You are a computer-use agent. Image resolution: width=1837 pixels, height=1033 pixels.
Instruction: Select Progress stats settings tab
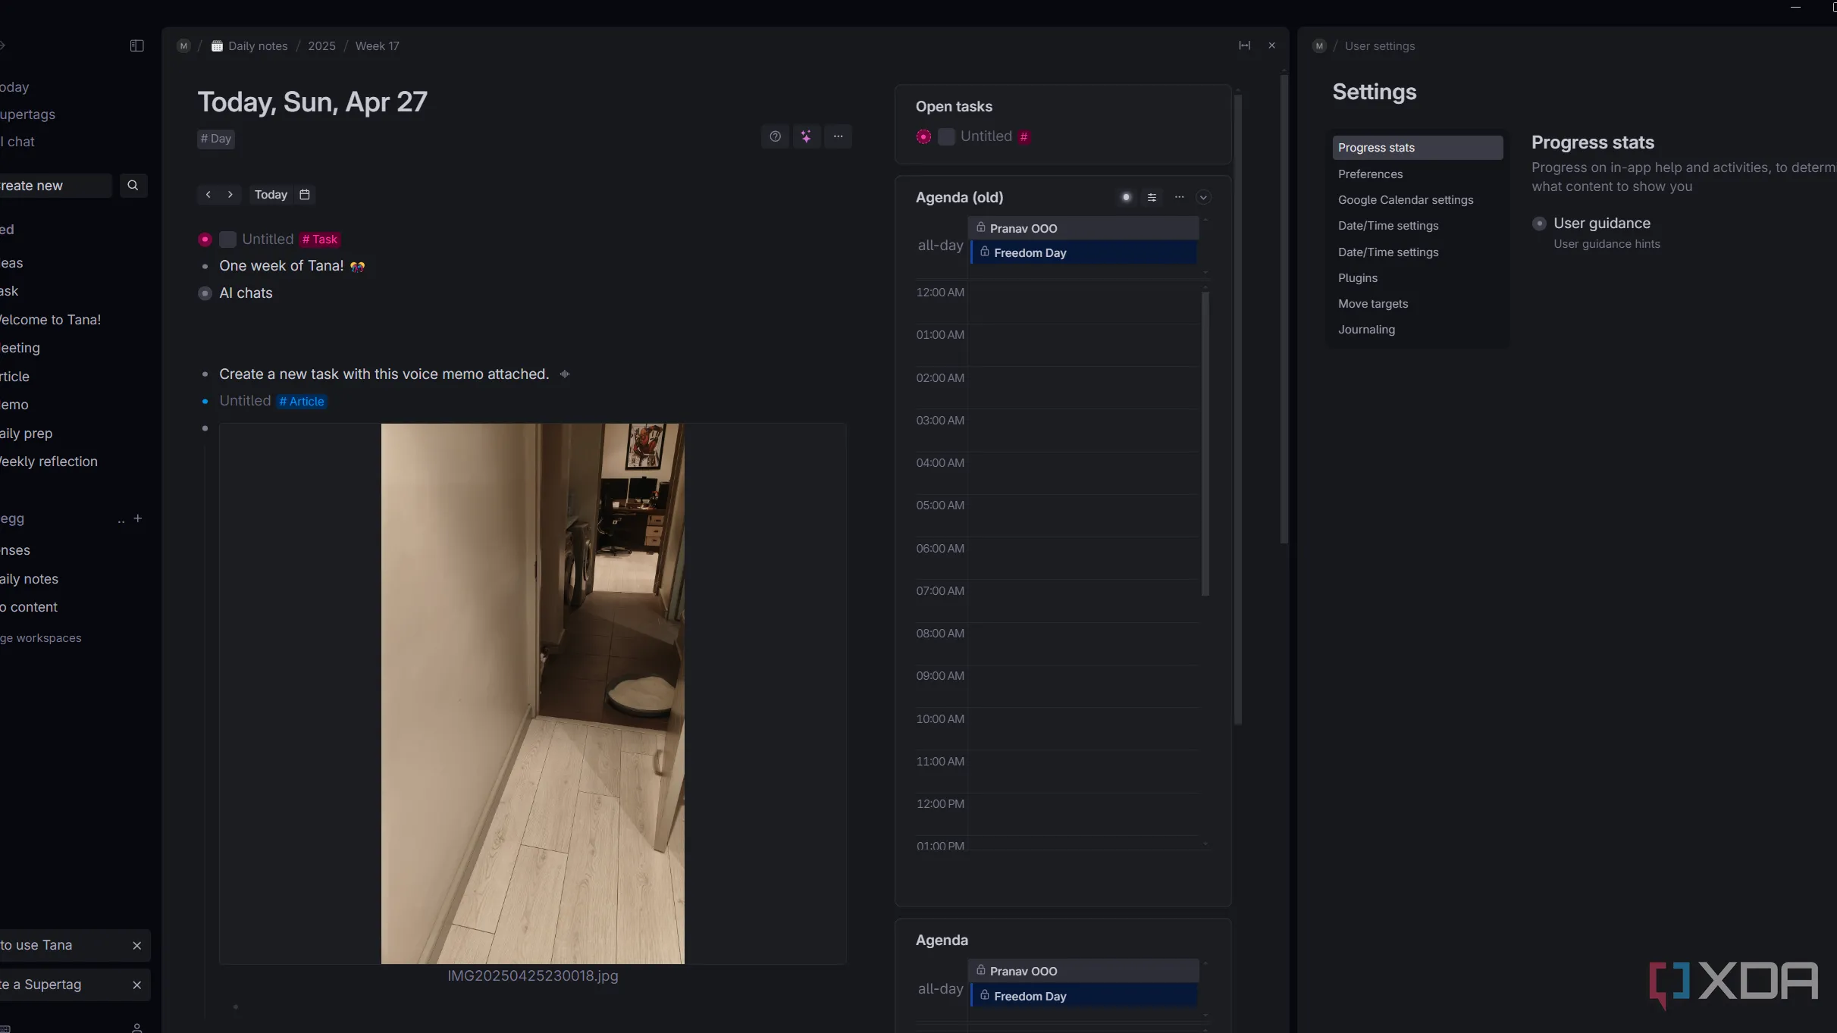[1417, 148]
